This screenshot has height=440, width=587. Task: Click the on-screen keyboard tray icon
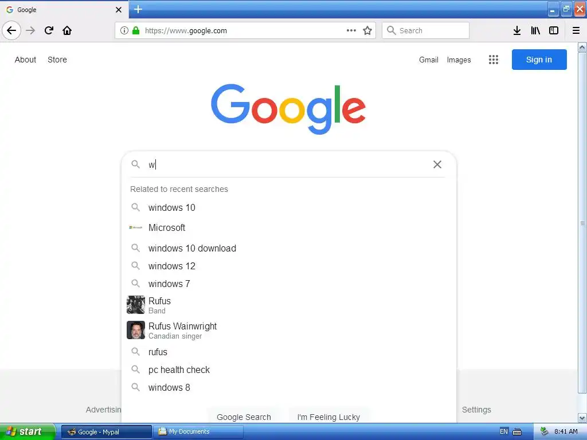(517, 432)
